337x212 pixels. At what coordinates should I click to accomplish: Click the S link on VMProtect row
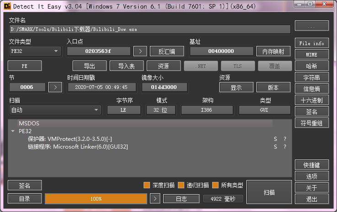coord(275,139)
